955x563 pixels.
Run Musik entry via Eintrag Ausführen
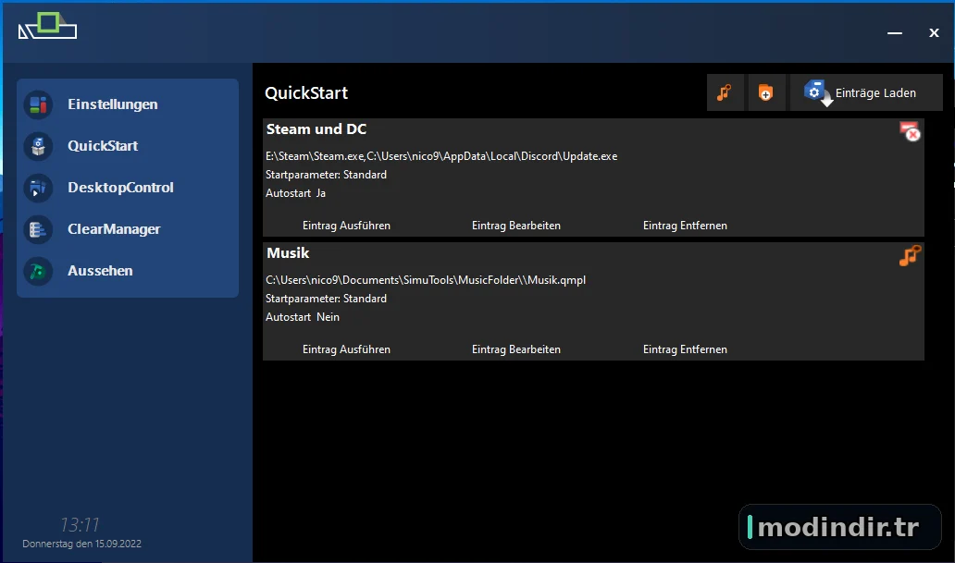(x=346, y=349)
